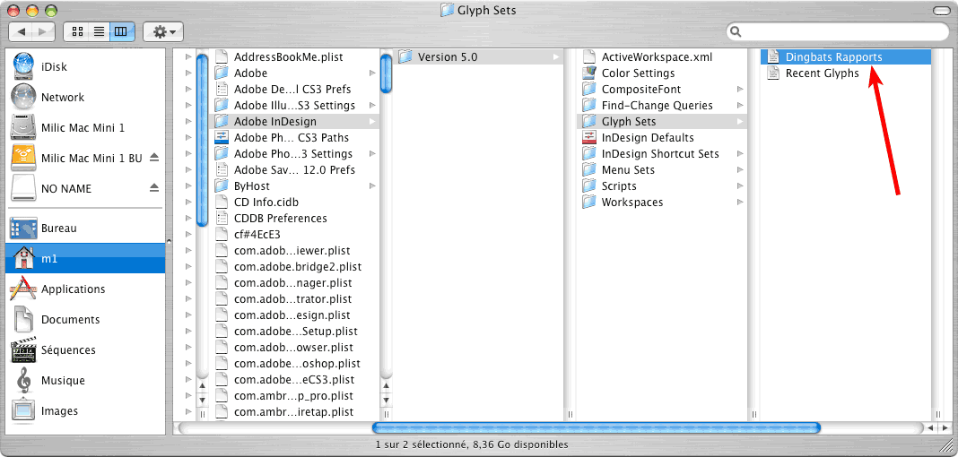The height and width of the screenshot is (457, 958).
Task: Open the ByHost folder
Action: coord(252,186)
